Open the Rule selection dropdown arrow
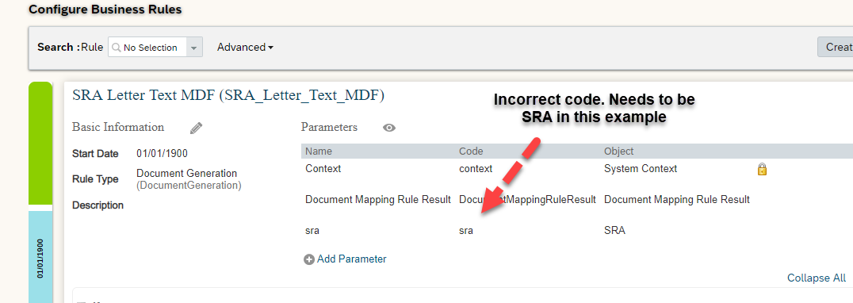This screenshot has height=303, width=853. (194, 48)
